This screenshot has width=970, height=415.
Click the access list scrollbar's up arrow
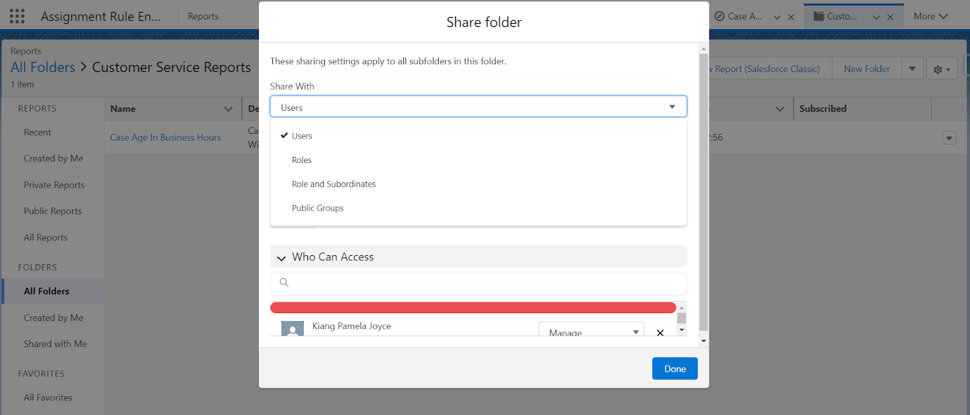tap(681, 308)
